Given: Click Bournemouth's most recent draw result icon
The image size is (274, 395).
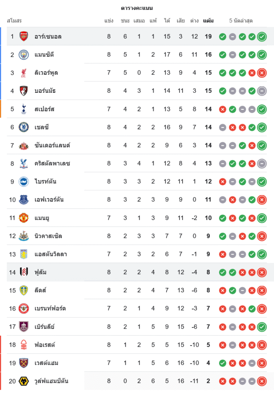Looking at the screenshot, I should 262,91.
